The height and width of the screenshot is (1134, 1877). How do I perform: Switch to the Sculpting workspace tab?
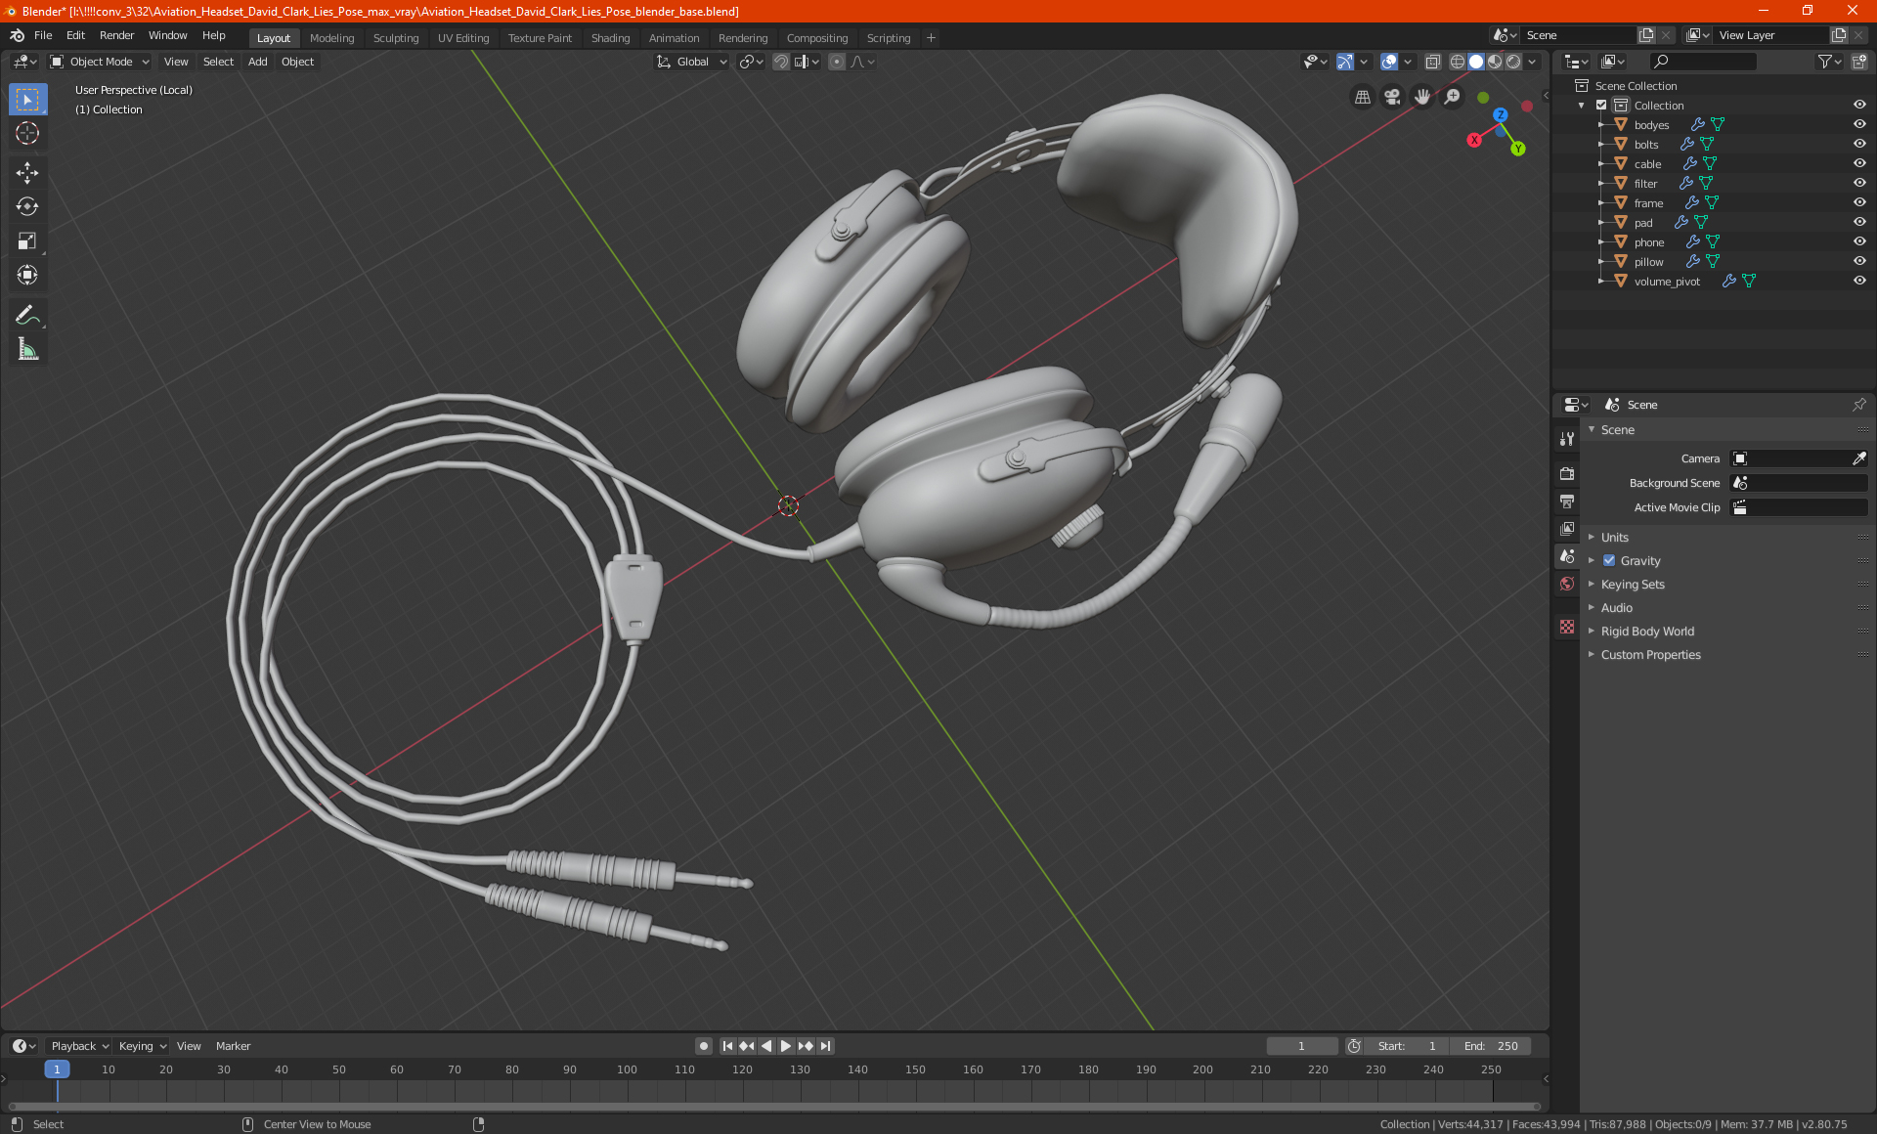(396, 38)
